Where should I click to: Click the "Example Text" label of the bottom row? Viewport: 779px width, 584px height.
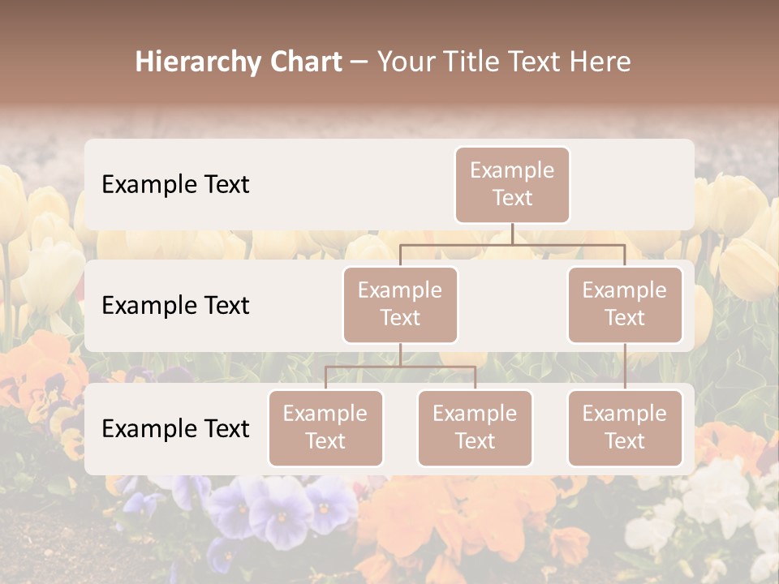pos(175,428)
